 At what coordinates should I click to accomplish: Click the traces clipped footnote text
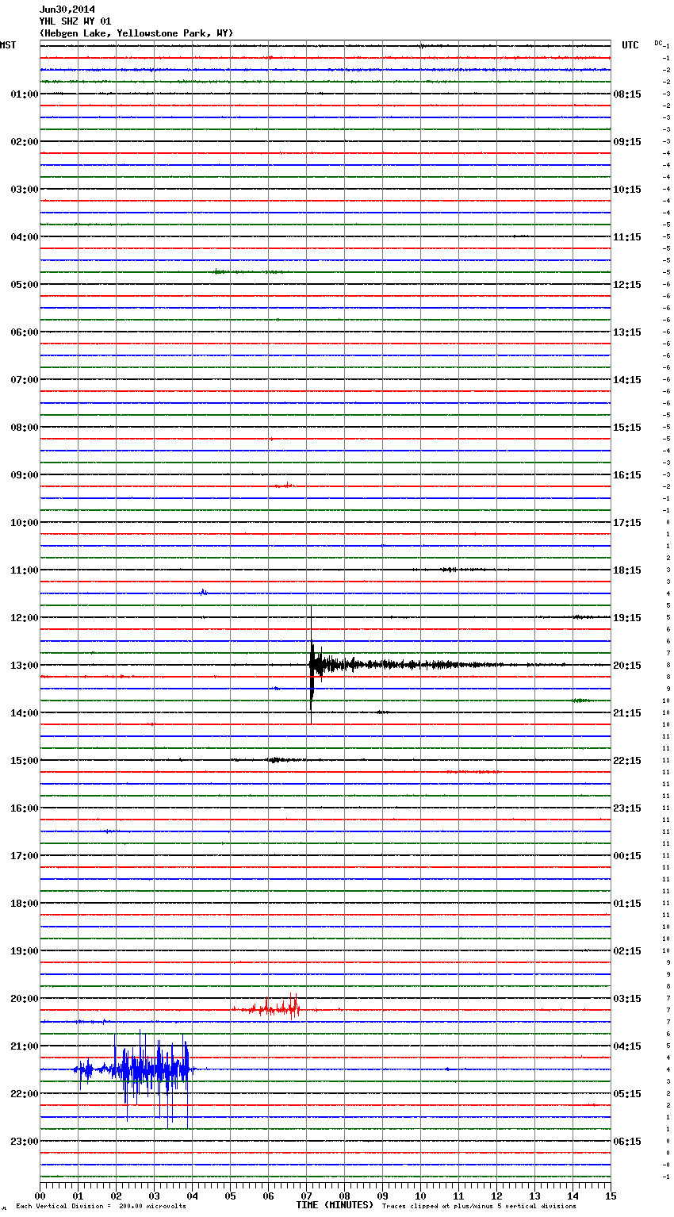click(x=479, y=1207)
